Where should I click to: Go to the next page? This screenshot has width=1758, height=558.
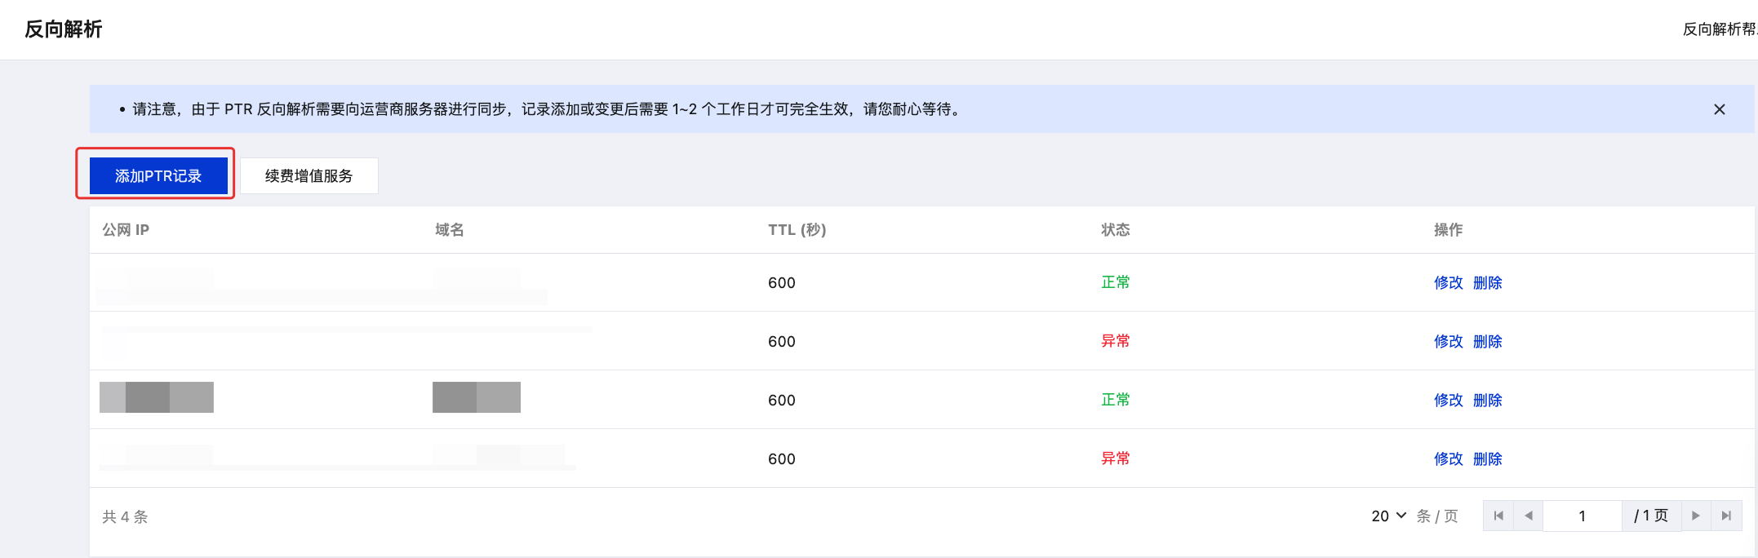tap(1696, 516)
